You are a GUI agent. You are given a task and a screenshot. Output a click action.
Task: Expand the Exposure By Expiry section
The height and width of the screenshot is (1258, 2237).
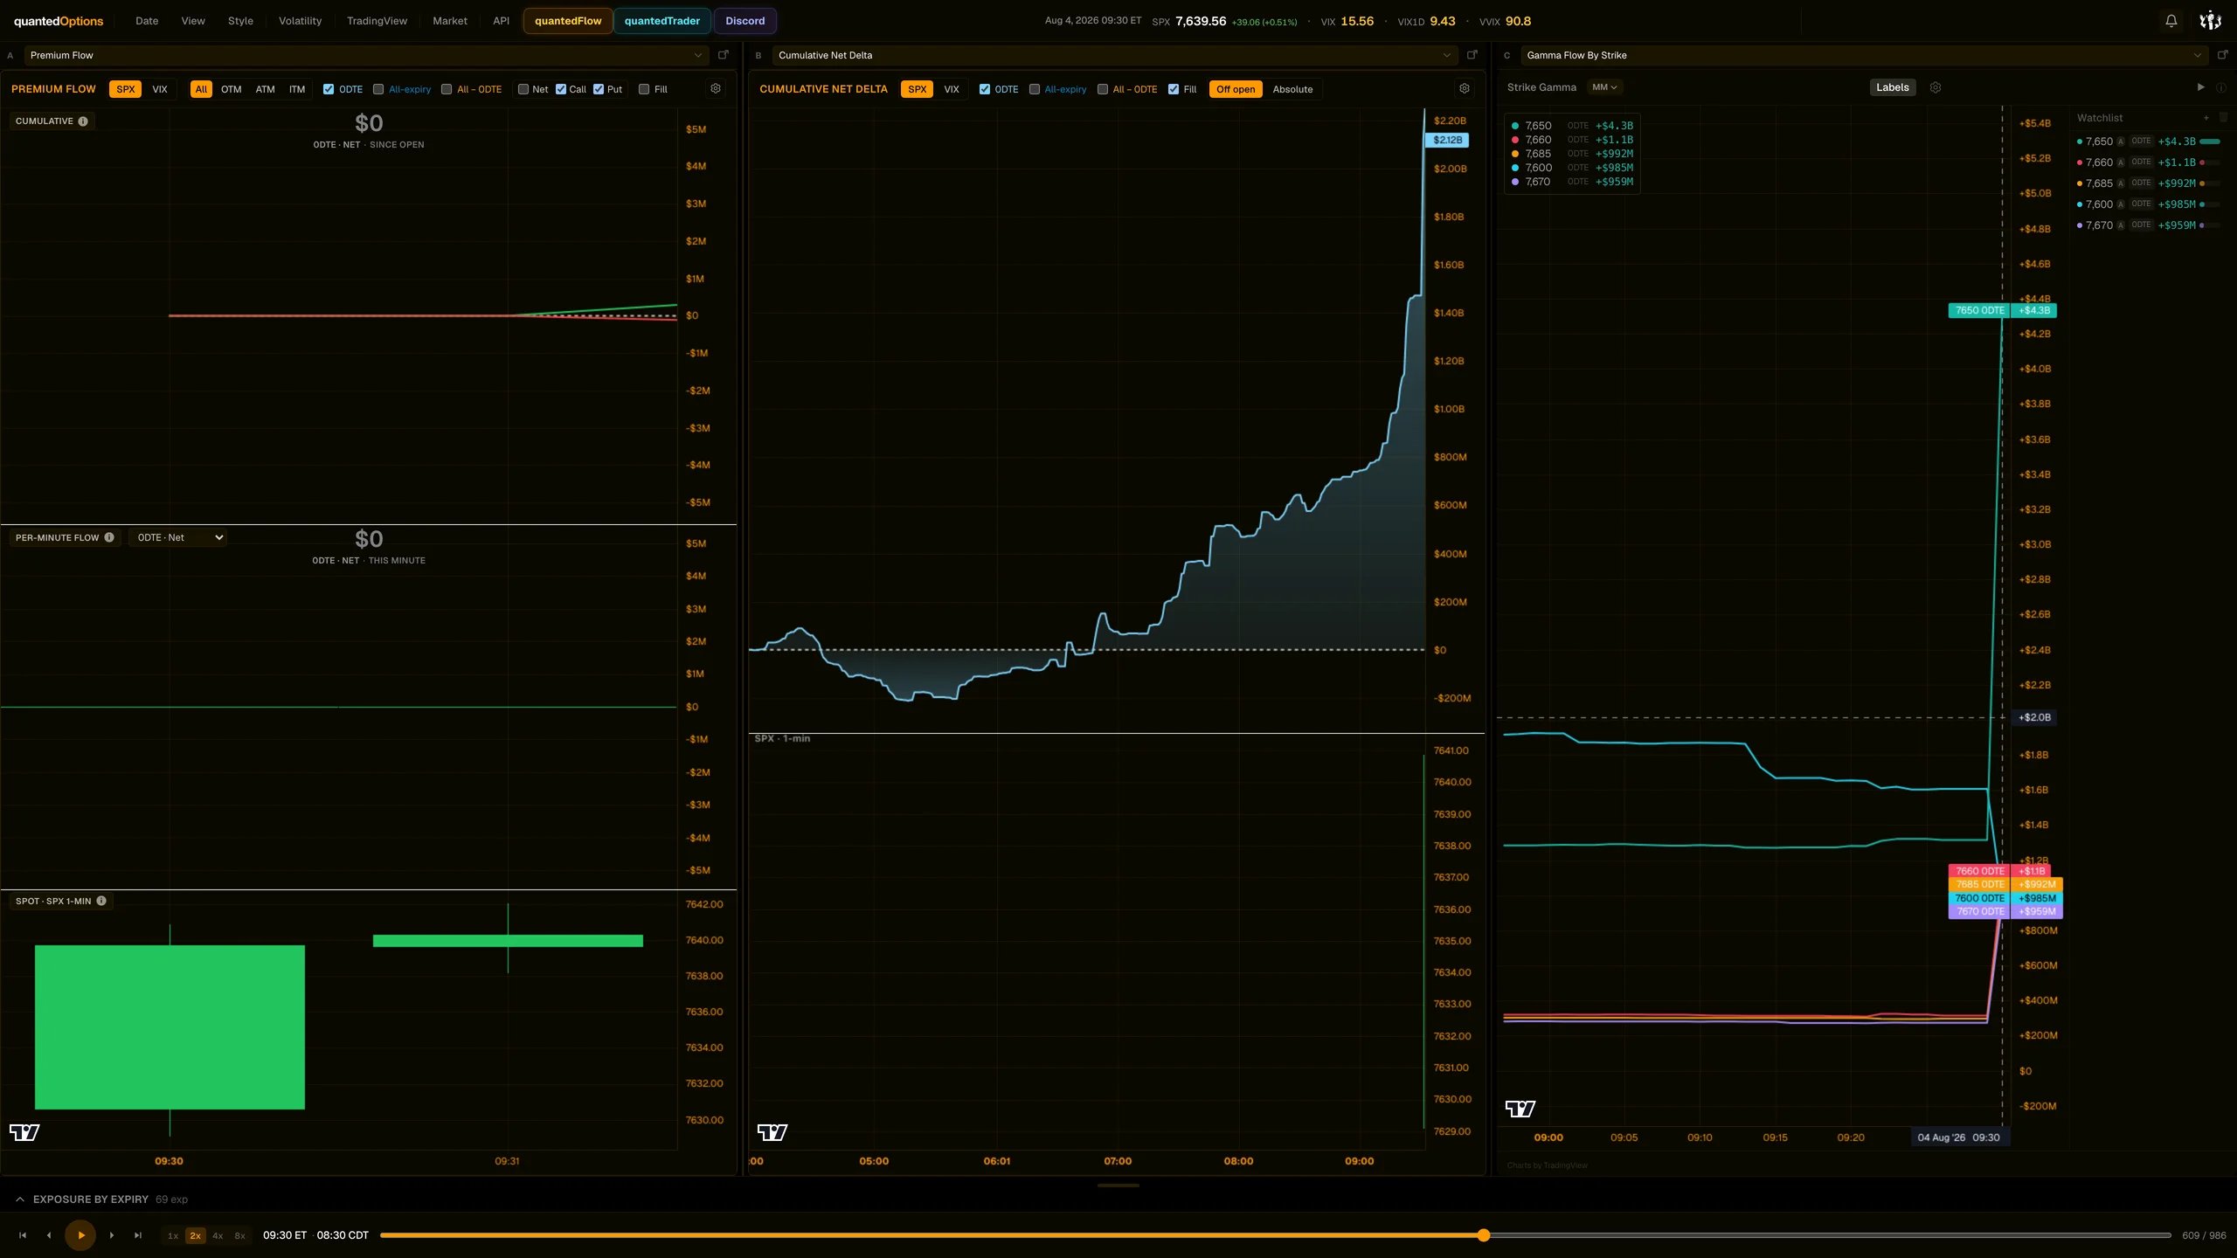(20, 1199)
